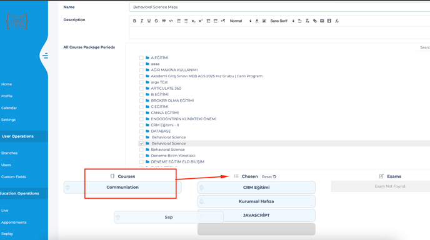
Task: Open the text color picker
Action: [257, 21]
